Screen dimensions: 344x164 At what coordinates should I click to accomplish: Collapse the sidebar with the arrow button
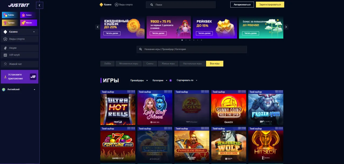tap(40, 5)
